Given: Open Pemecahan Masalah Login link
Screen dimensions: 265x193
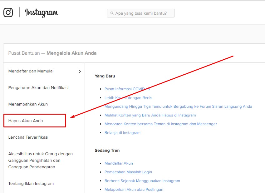Looking at the screenshot, I should click(128, 172).
